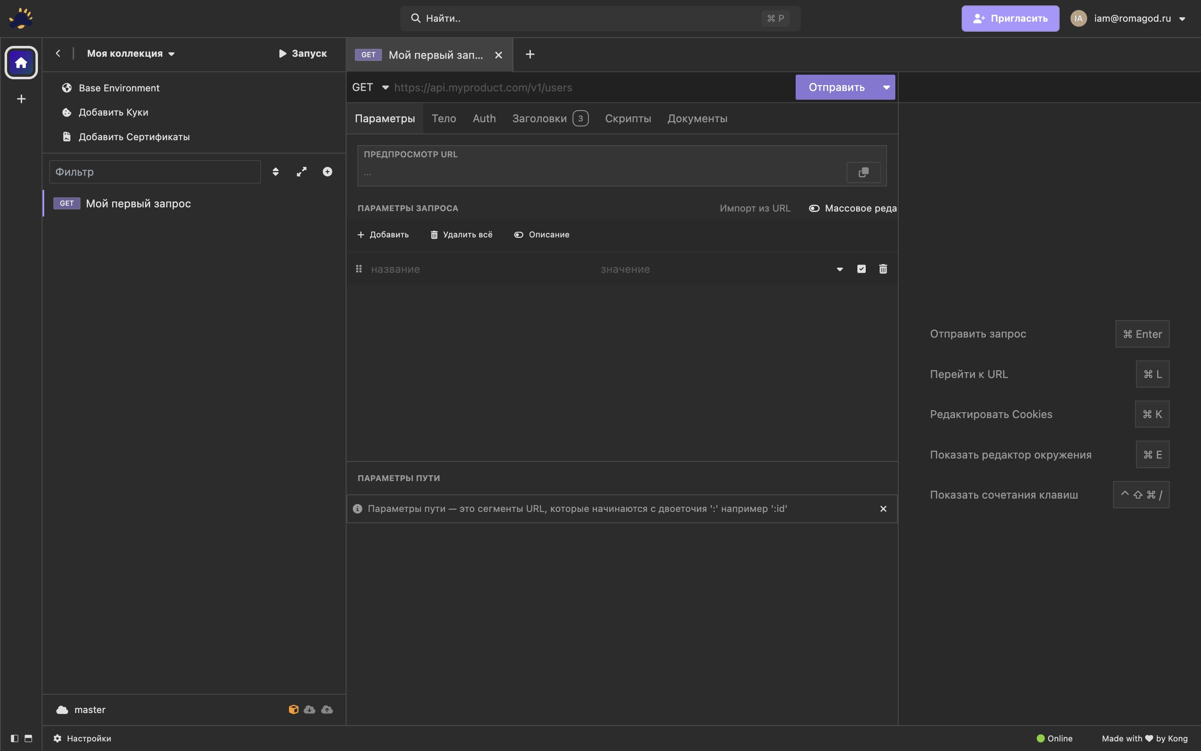
Task: Toggle the parameter row enable checkbox
Action: [x=861, y=269]
